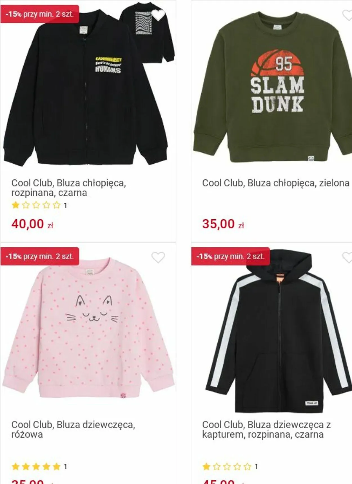Click -15% promo badge on black sweatshirt
The height and width of the screenshot is (484, 352).
pyautogui.click(x=40, y=14)
